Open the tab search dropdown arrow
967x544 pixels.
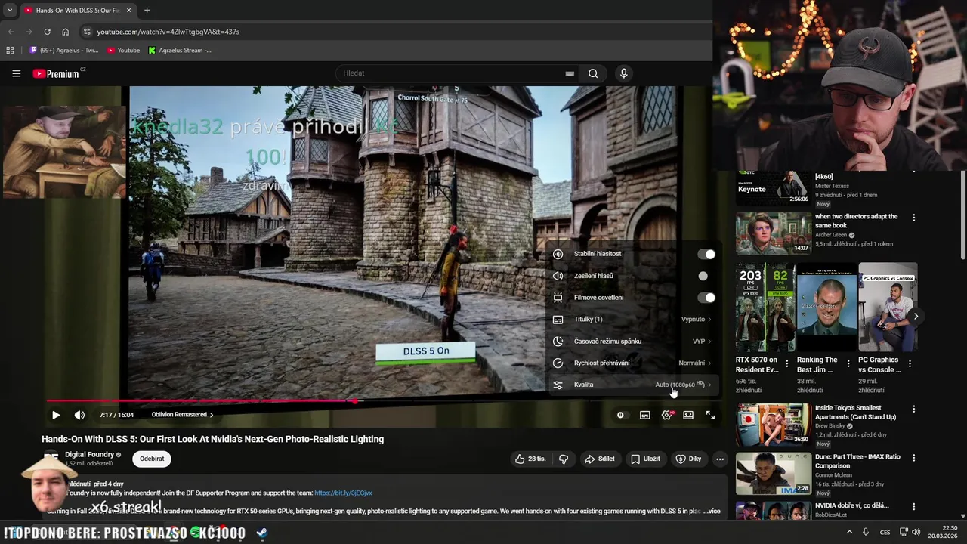[x=10, y=11]
